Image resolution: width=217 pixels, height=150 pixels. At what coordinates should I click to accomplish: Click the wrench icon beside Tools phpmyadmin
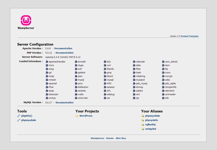[19, 120]
